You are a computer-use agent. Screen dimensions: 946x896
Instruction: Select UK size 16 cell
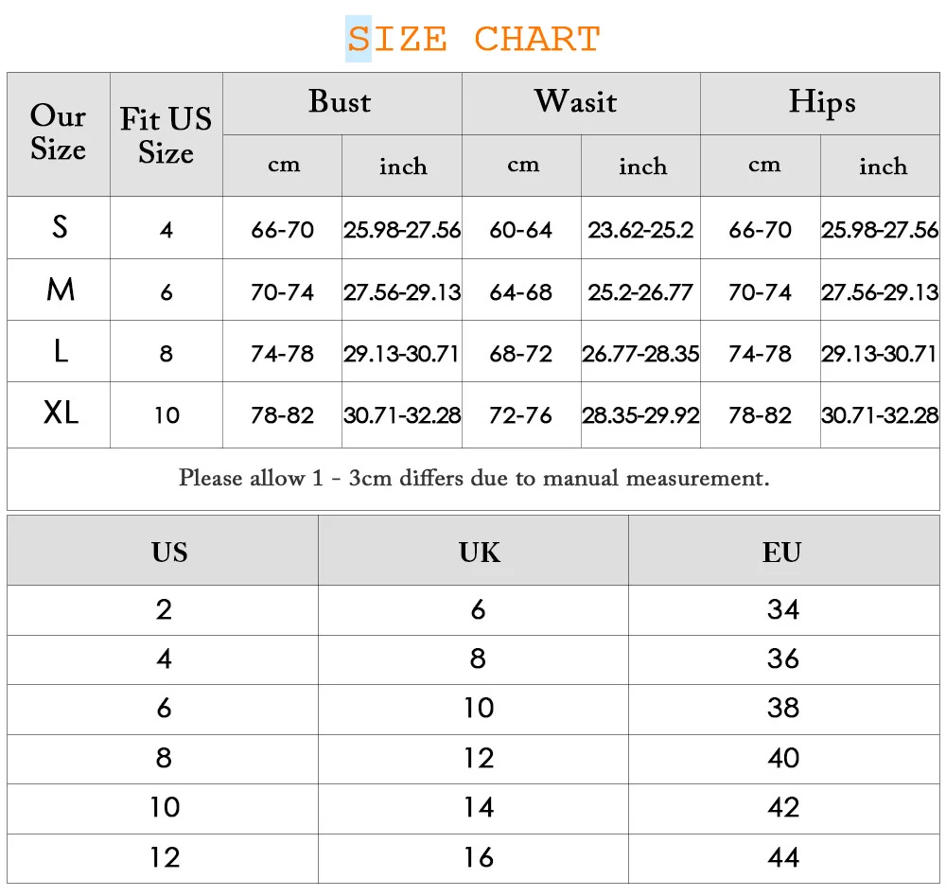tap(479, 857)
